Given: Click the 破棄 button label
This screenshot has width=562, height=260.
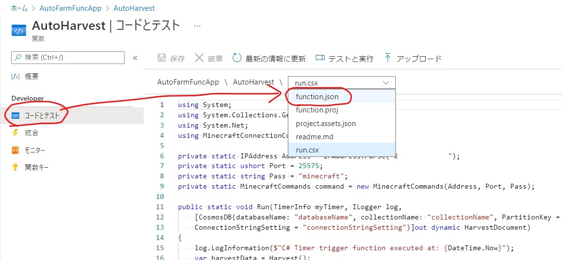Looking at the screenshot, I should [x=215, y=59].
